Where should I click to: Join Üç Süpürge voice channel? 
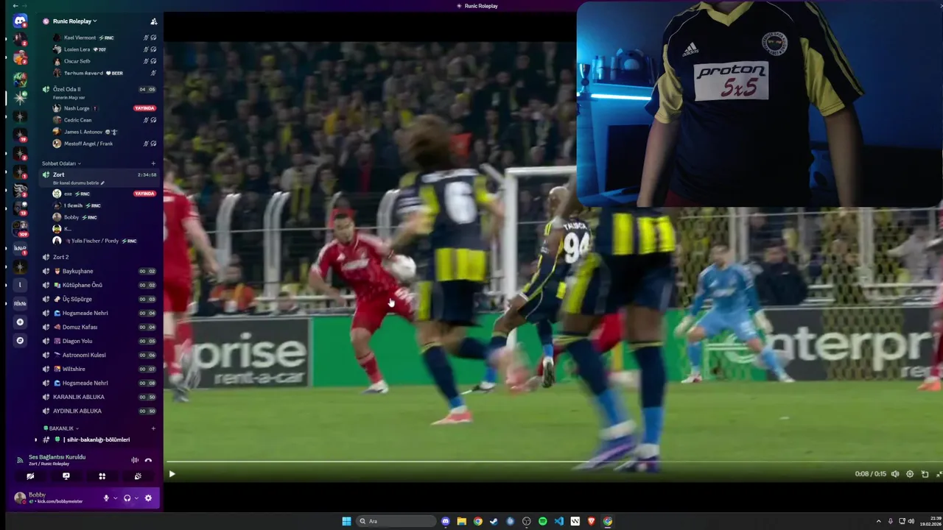pyautogui.click(x=99, y=299)
